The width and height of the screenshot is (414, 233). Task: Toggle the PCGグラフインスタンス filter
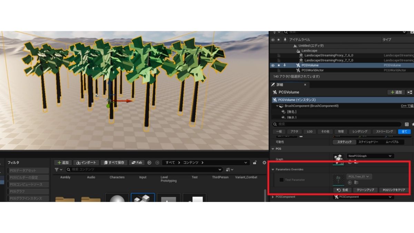[28, 198]
